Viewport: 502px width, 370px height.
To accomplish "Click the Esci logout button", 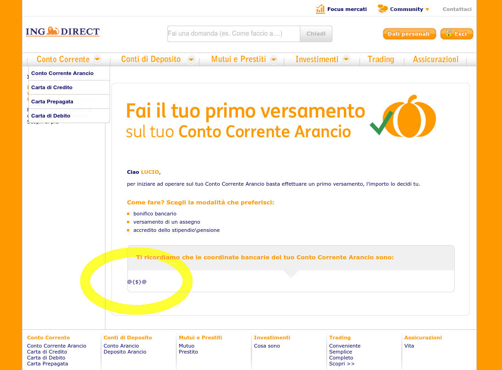I will tap(457, 34).
